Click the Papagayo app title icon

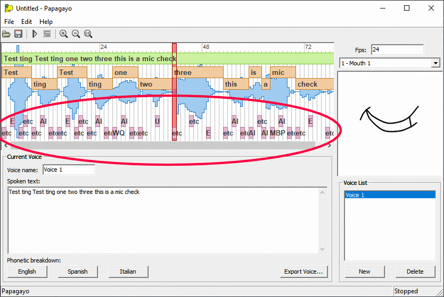(9, 8)
